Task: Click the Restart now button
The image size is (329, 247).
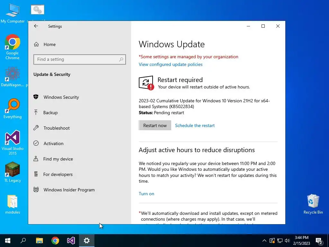Action: click(x=155, y=125)
